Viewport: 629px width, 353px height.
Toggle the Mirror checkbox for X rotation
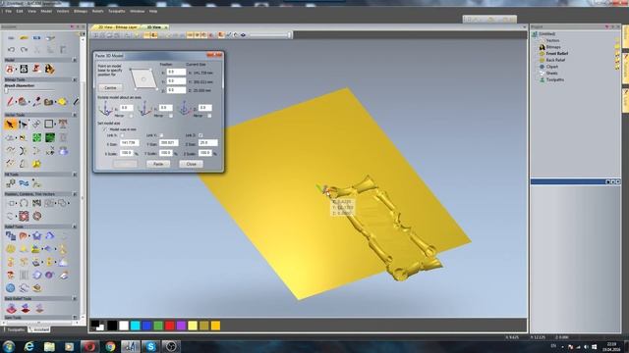pos(131,116)
